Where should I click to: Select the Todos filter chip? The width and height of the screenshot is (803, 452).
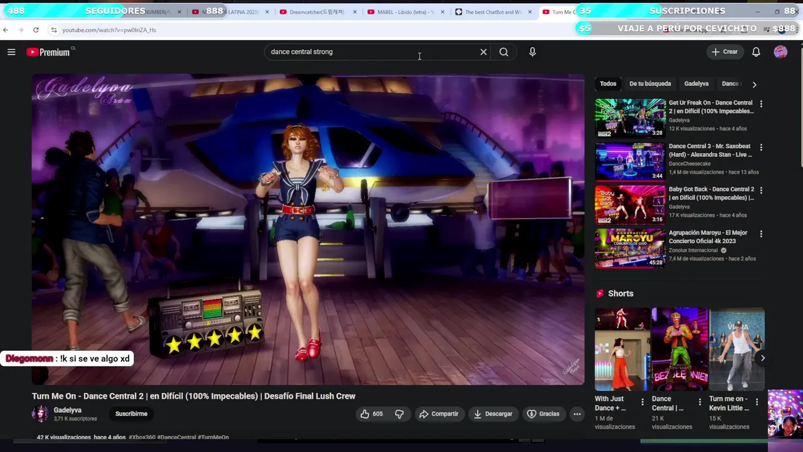608,83
